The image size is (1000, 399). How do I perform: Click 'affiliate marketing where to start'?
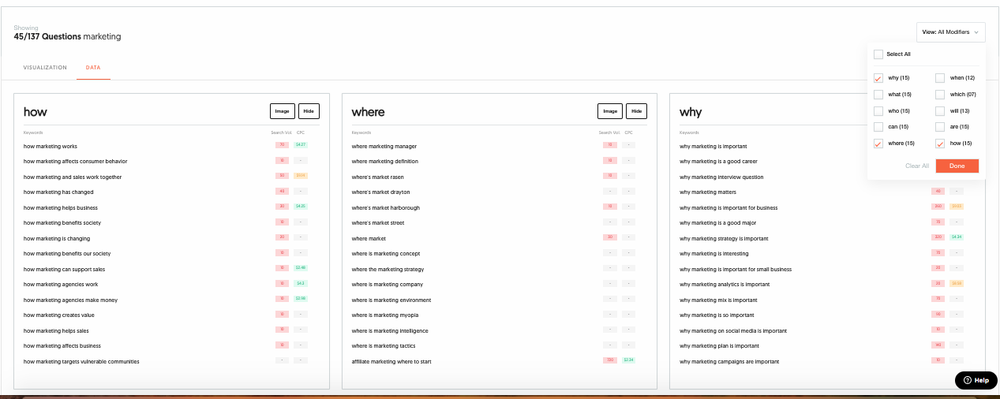[391, 362]
